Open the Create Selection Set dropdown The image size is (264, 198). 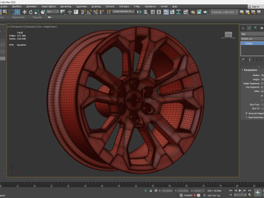(x=123, y=12)
